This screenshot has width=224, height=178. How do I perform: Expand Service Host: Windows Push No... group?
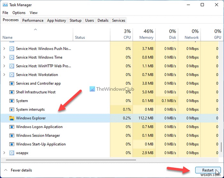(x=4, y=49)
